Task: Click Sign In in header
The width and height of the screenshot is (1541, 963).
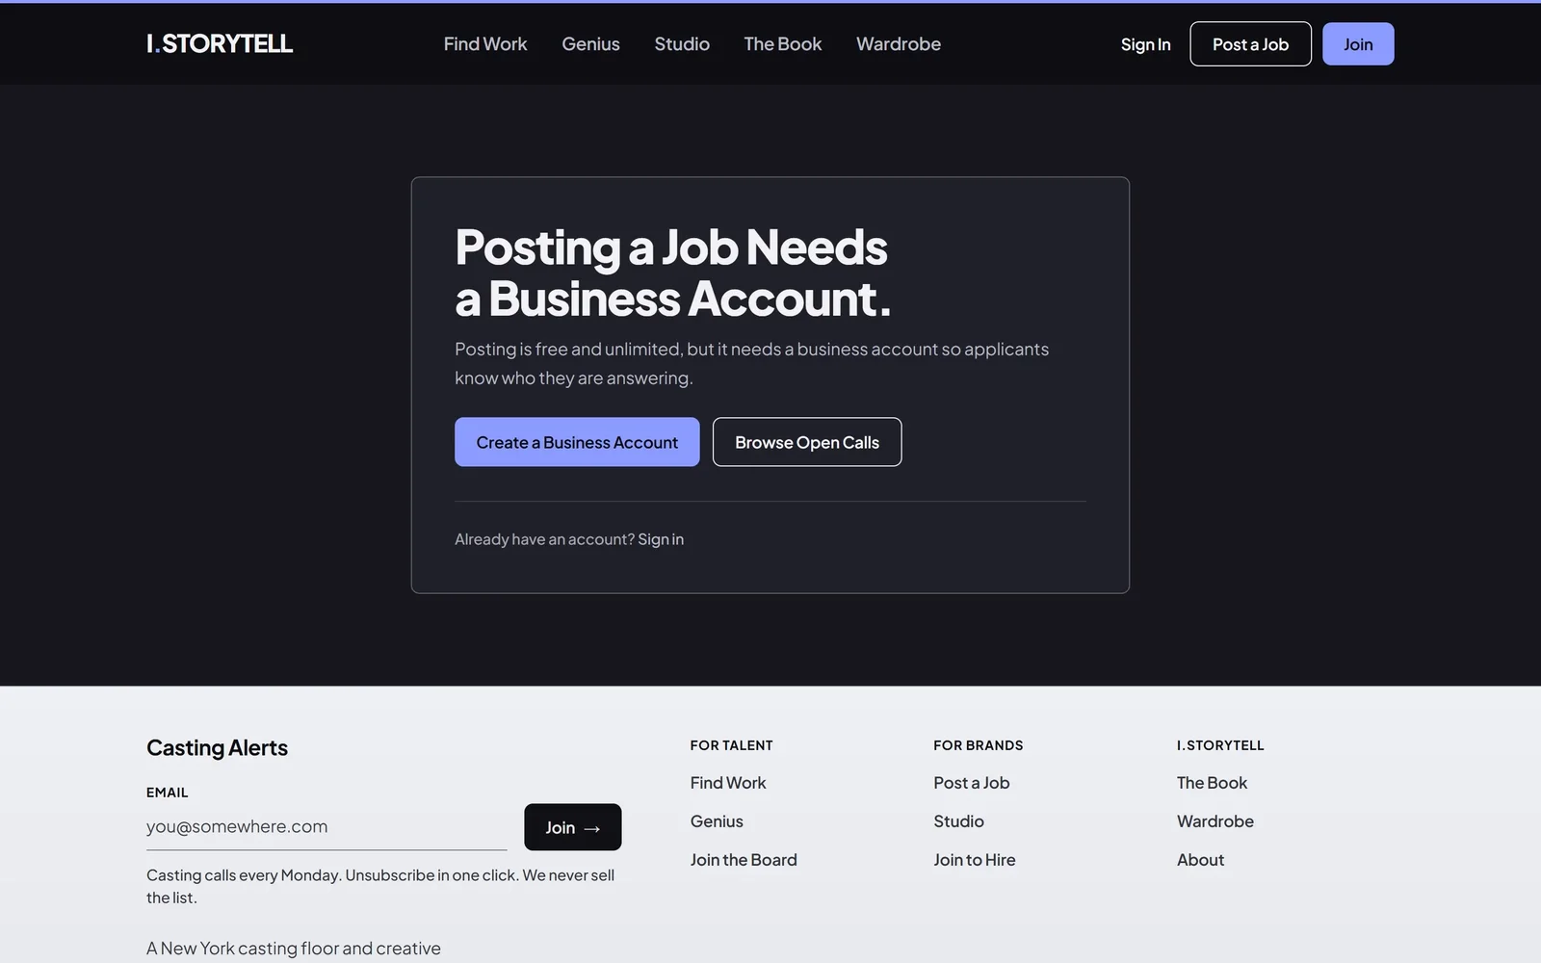Action: tap(1145, 44)
